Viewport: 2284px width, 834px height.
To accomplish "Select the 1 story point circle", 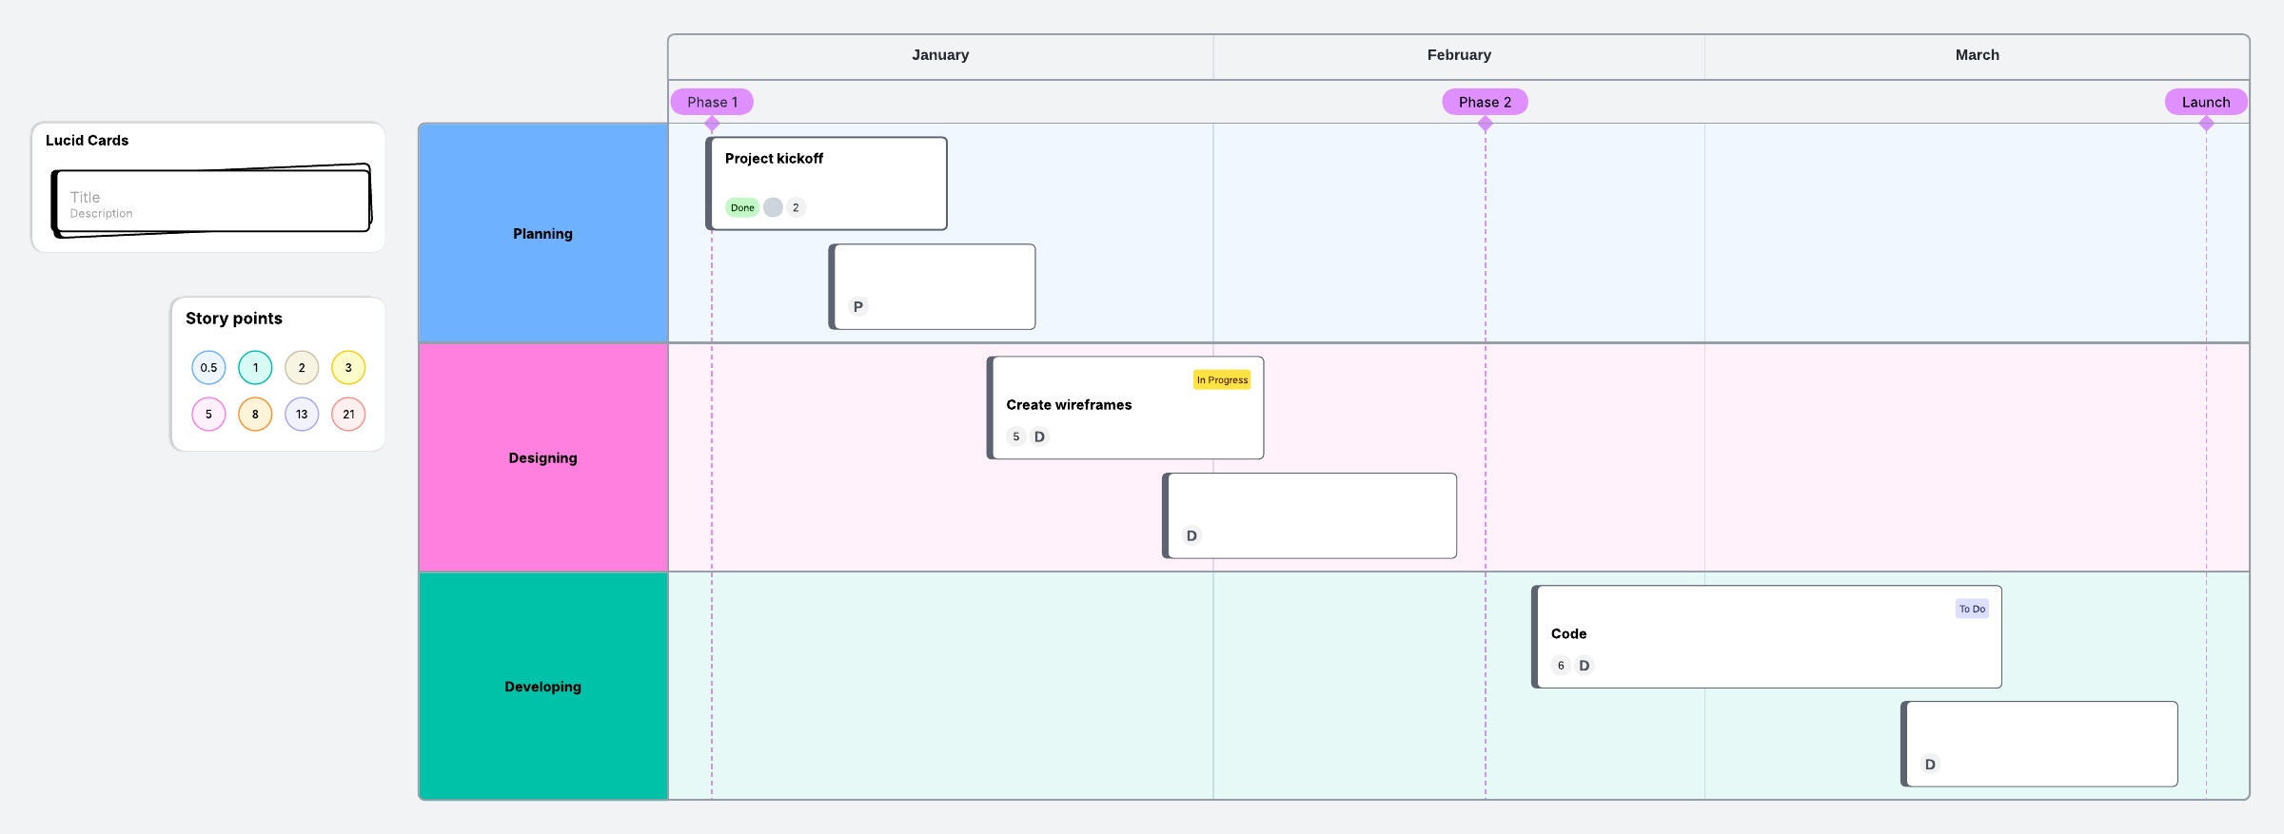I will [x=255, y=368].
